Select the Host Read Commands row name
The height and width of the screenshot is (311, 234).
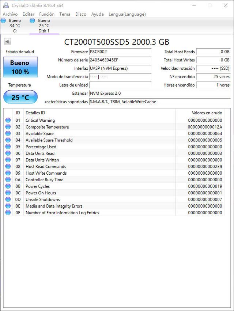click(x=46, y=166)
